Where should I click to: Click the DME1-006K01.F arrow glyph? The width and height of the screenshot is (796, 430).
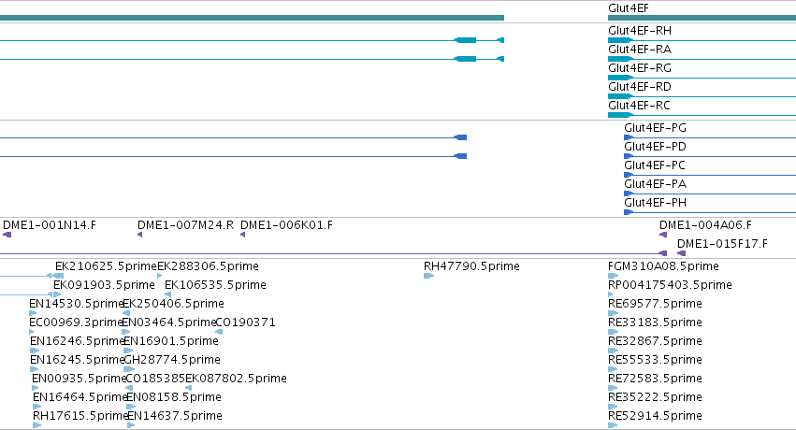point(242,235)
